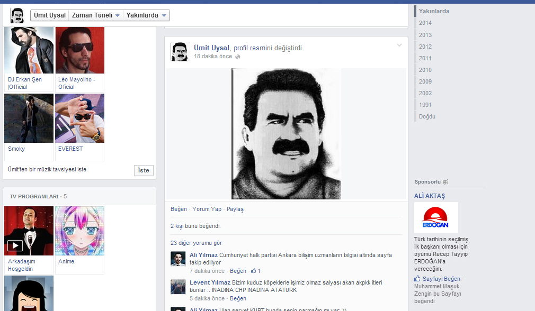The image size is (535, 311).
Task: Open the Zaman Tüneli dropdown
Action: pyautogui.click(x=95, y=15)
